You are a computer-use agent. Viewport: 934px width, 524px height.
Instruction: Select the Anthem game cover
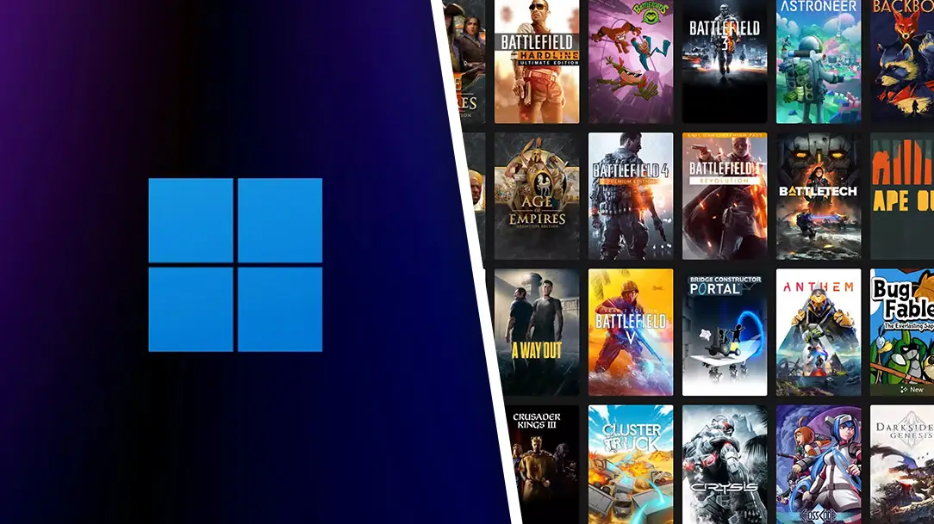point(818,332)
